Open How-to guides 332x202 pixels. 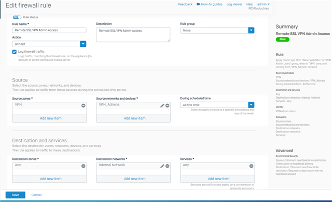(212, 4)
